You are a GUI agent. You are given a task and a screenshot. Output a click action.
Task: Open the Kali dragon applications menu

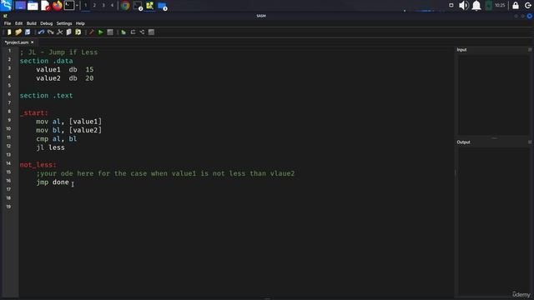(x=7, y=6)
